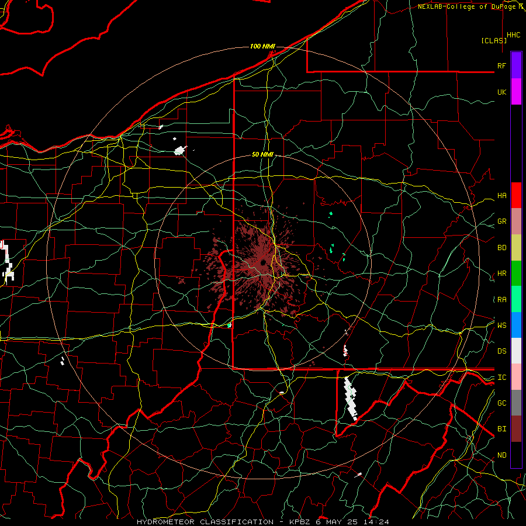Click the HA red legend swatch

pos(516,195)
